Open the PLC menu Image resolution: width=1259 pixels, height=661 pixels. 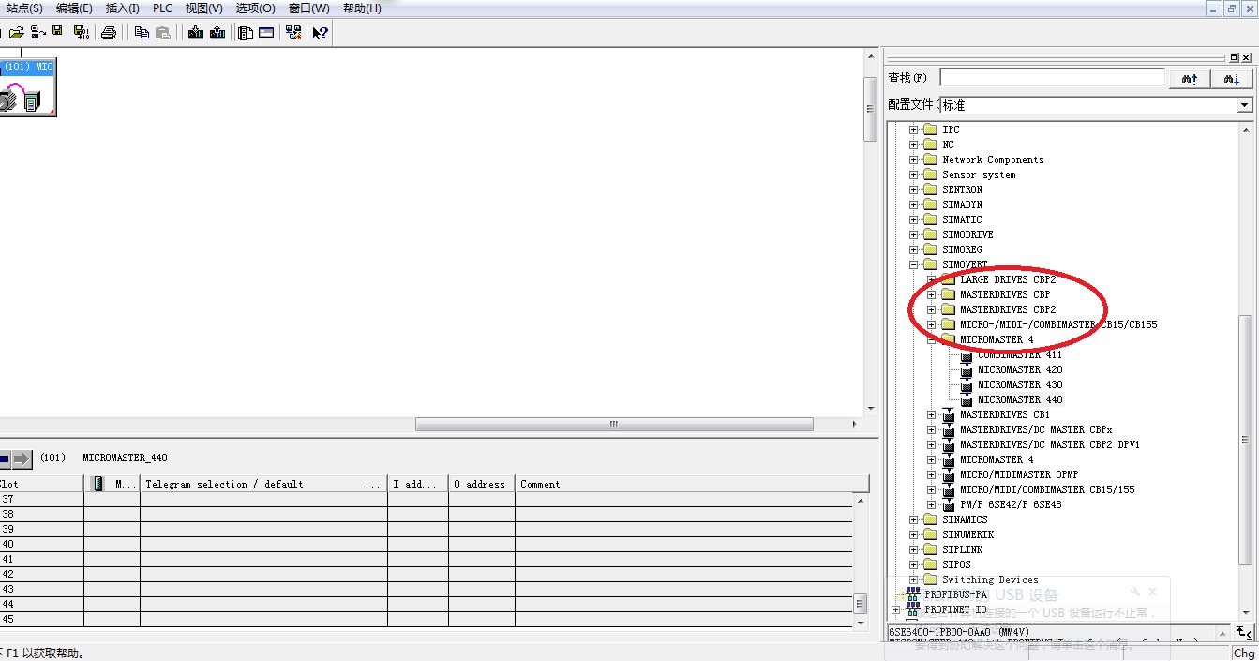163,8
